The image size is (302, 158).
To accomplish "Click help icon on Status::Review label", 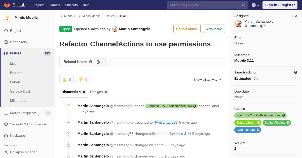I will [288, 123].
